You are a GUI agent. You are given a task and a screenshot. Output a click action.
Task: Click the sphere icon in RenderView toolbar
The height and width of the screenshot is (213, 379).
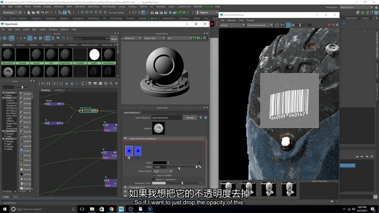(x=277, y=25)
